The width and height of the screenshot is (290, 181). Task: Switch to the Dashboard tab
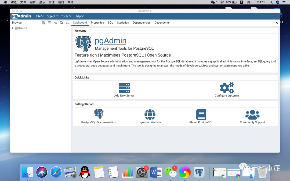(x=80, y=23)
